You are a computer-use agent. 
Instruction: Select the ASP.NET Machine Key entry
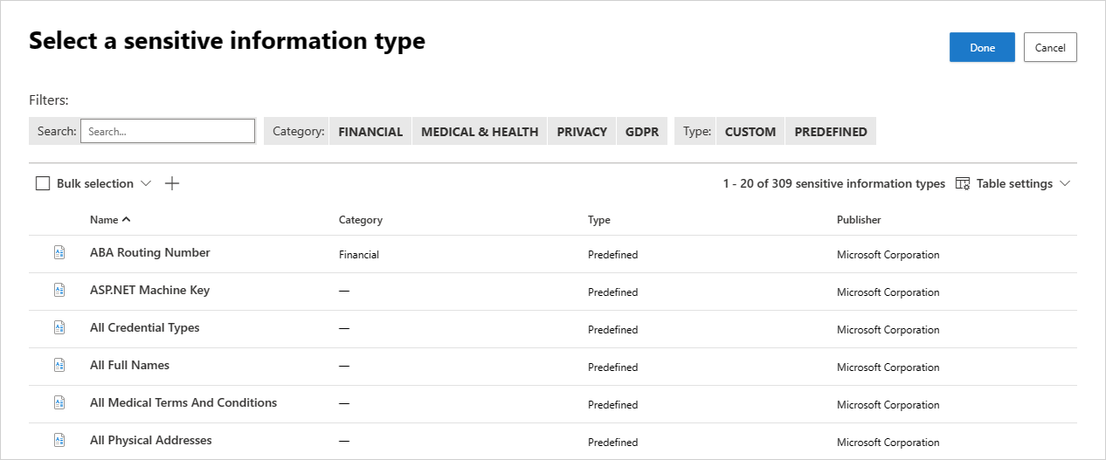coord(149,290)
